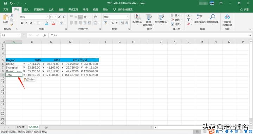Viewport: 253px width, 134px height.
Task: Open 套用表格格式 format as table
Action: (x=148, y=20)
